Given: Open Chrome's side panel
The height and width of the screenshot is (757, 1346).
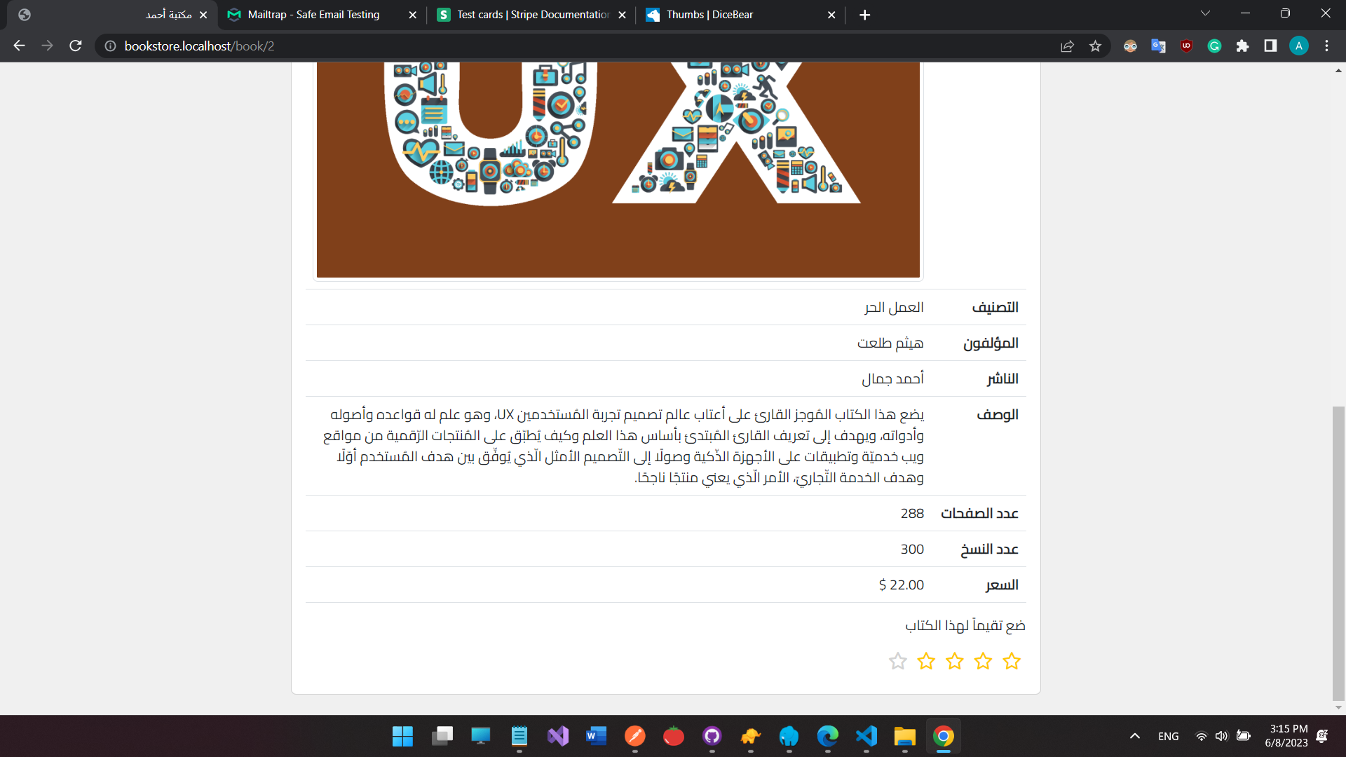Looking at the screenshot, I should pyautogui.click(x=1270, y=46).
